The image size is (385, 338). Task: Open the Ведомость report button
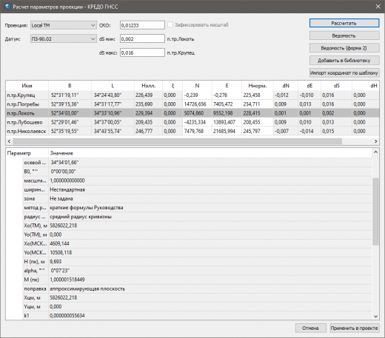point(344,36)
